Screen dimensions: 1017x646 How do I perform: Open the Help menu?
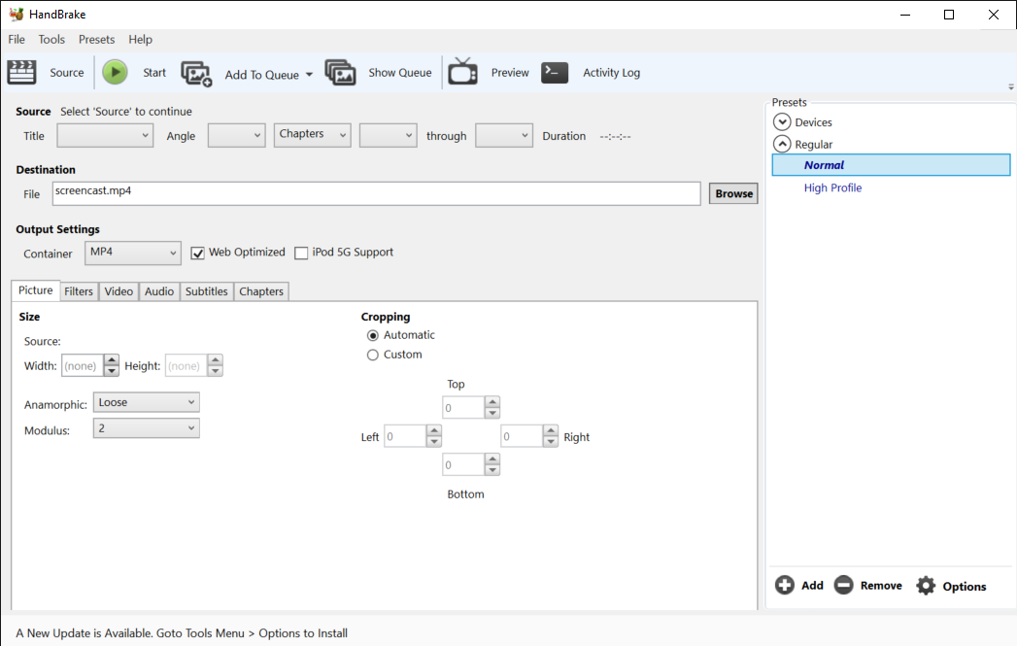[x=140, y=40]
